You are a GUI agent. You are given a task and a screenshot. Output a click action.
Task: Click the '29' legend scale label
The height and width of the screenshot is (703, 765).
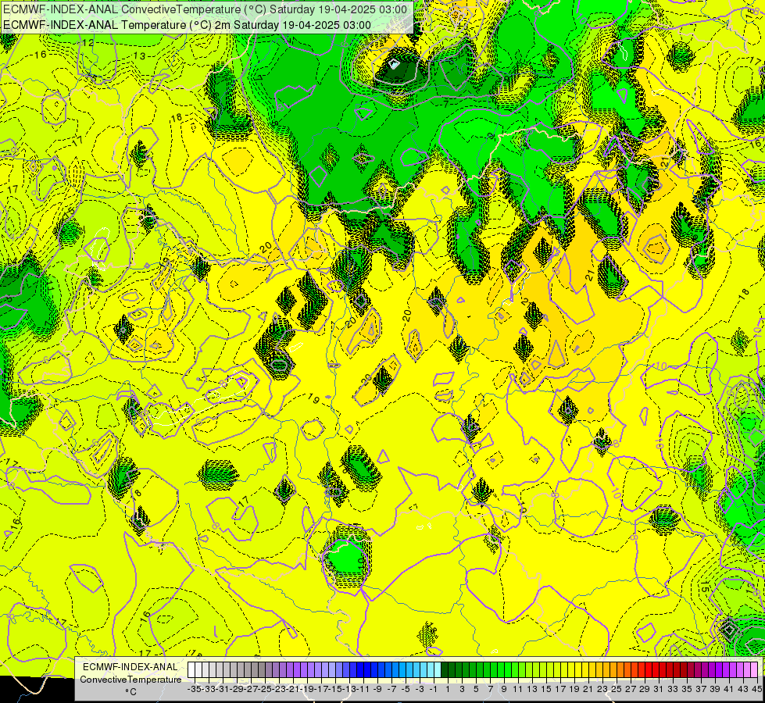[x=645, y=689]
